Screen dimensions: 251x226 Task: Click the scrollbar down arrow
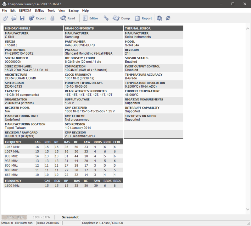coord(248,209)
